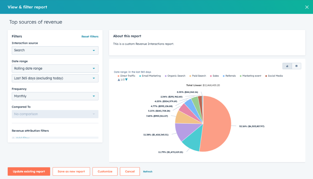Viewport: 313px width, 179px height.
Task: Click the Total Linear $12,468,405.20 text
Action: pyautogui.click(x=203, y=85)
